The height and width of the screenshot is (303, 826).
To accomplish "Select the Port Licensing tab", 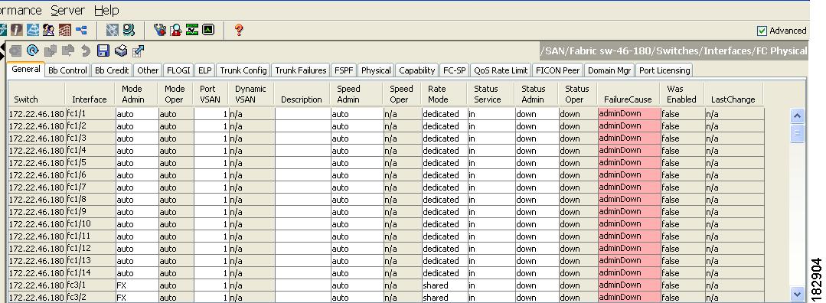I will pyautogui.click(x=664, y=70).
